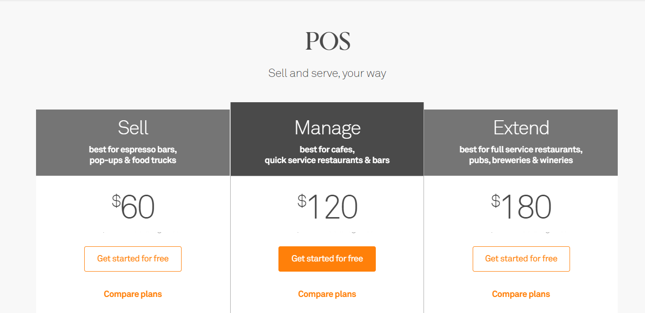Select the Extend plan header
The image size is (645, 313).
(x=521, y=128)
